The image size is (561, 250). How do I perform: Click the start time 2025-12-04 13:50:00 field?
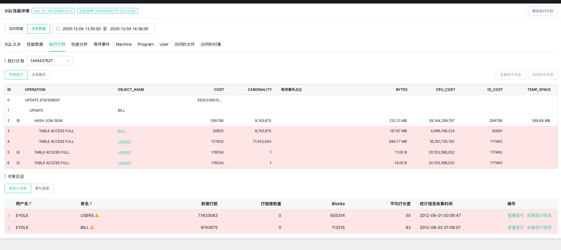82,29
